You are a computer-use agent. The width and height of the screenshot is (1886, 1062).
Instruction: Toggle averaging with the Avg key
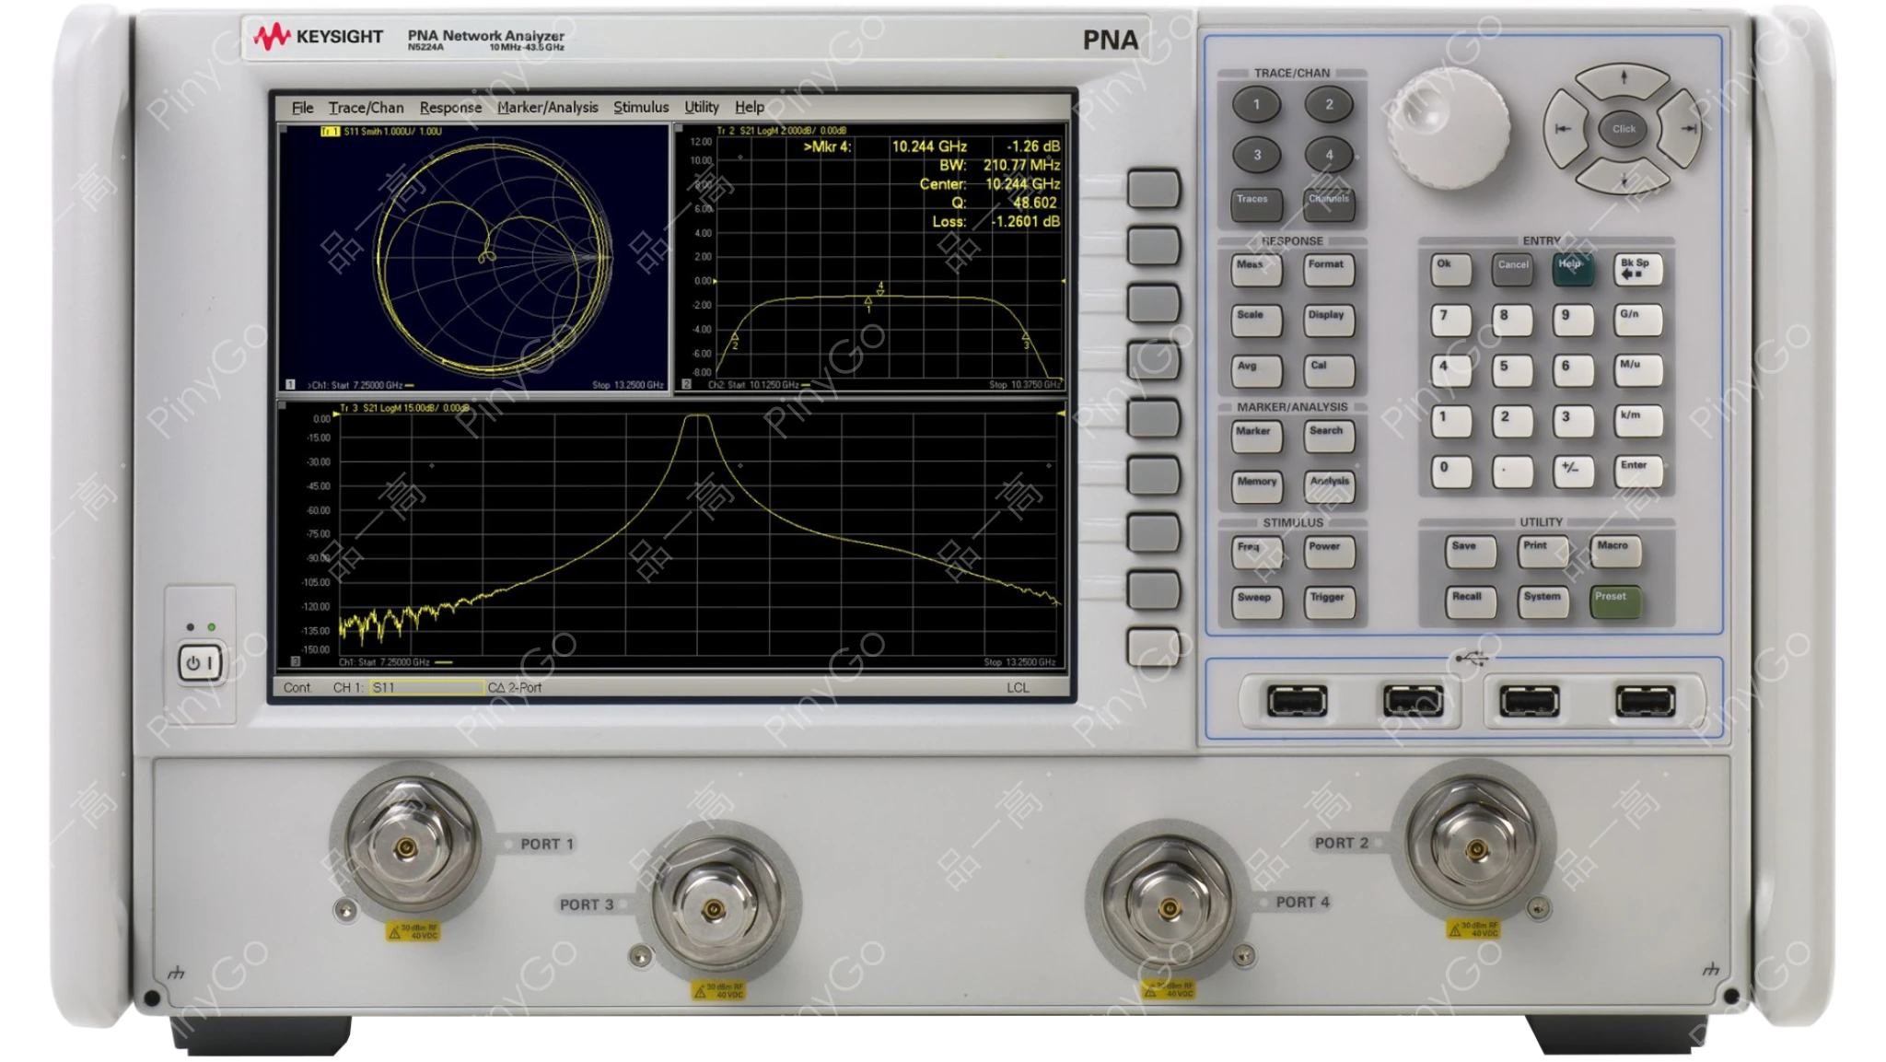(x=1257, y=369)
